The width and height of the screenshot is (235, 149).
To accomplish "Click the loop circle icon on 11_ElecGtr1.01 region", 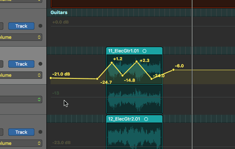I will [144, 51].
